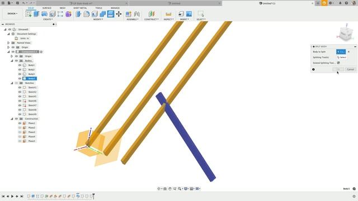Click the orange online status icon
This screenshot has height=201, width=358.
324,3
